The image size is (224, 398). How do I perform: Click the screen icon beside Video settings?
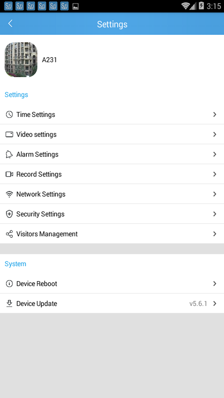pos(9,134)
